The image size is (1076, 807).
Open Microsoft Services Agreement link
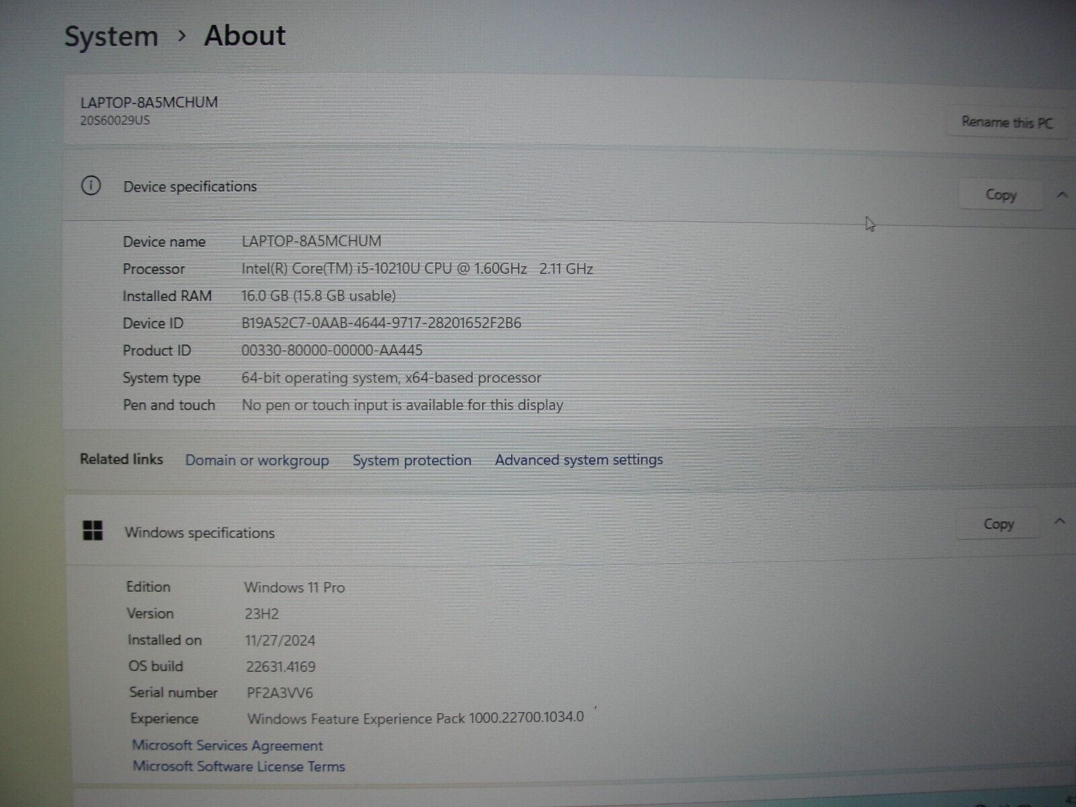pyautogui.click(x=227, y=745)
